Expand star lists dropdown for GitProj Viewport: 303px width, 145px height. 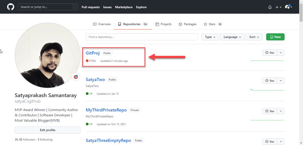pyautogui.click(x=281, y=53)
